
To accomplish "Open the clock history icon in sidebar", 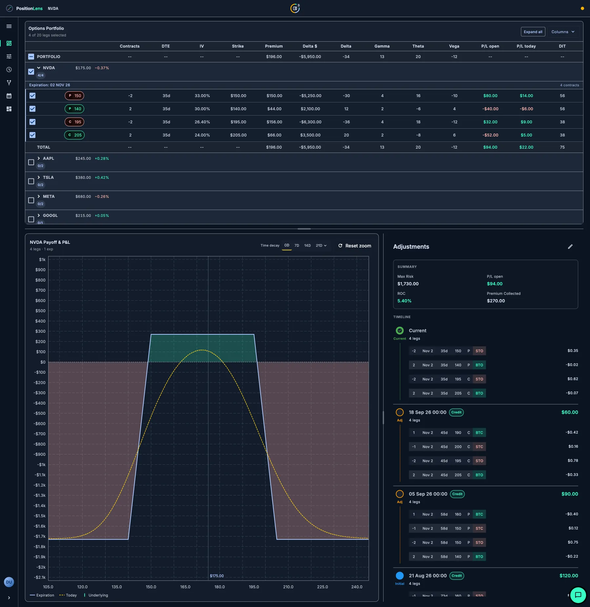I will point(9,70).
